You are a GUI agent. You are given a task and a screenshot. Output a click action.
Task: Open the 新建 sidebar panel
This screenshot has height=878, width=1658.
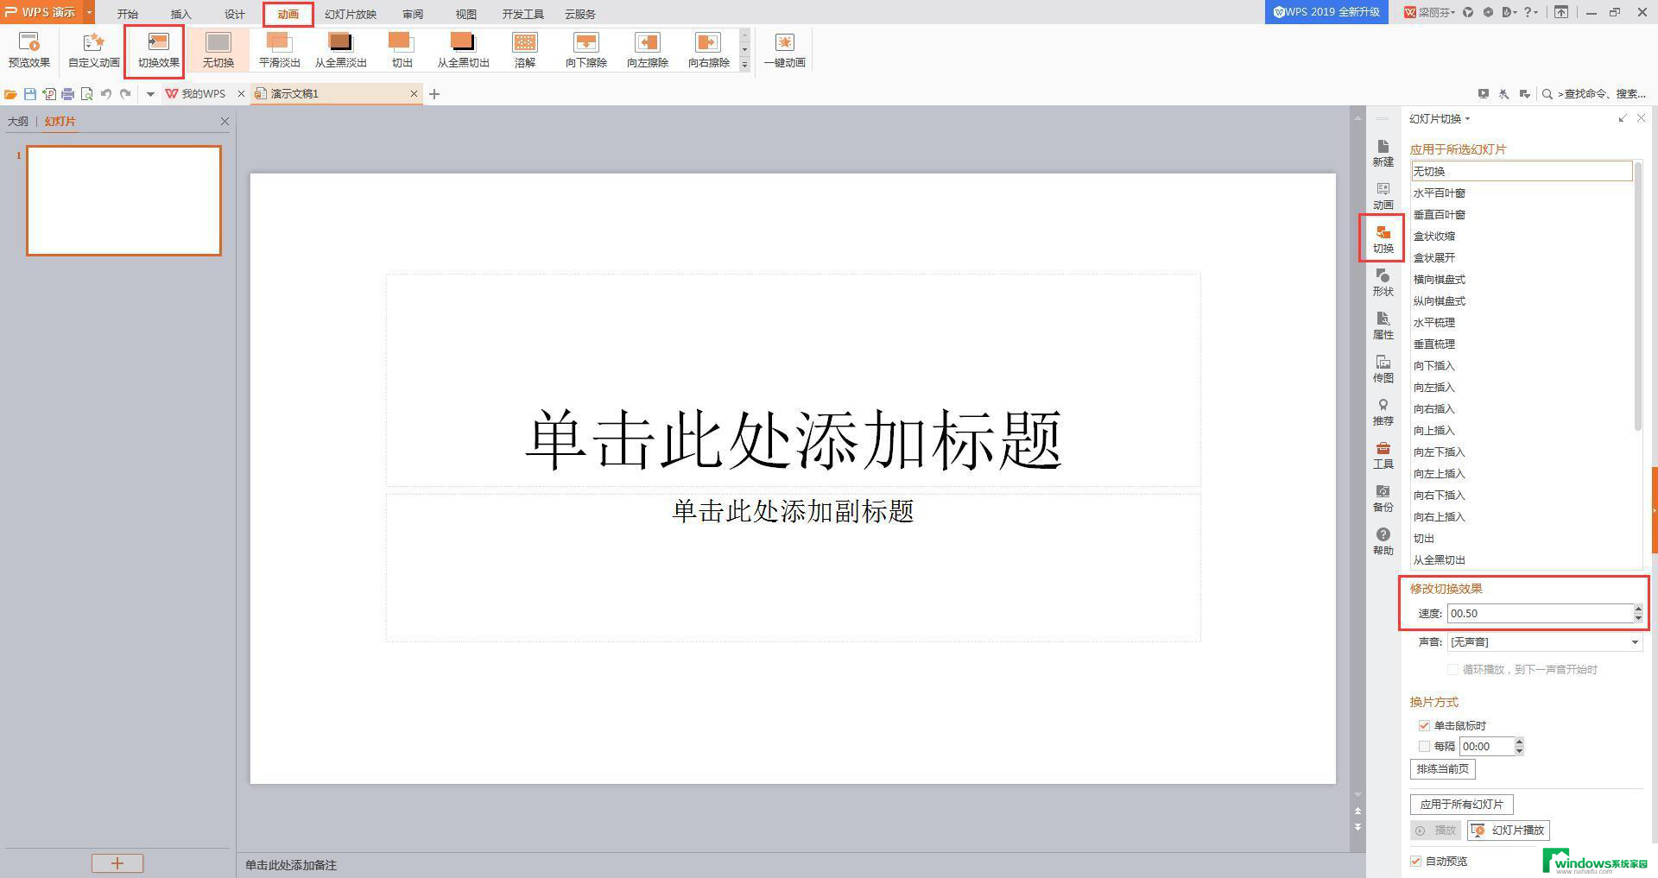tap(1383, 153)
